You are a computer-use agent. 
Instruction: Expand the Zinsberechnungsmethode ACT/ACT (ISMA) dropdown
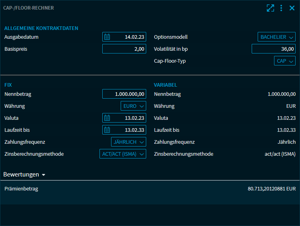(x=123, y=154)
